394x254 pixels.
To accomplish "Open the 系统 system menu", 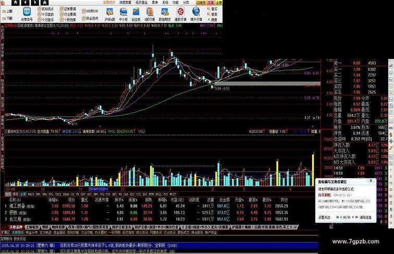I will pyautogui.click(x=165, y=3).
